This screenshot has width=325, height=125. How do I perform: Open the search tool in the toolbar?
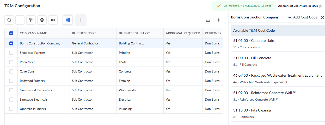[9, 20]
